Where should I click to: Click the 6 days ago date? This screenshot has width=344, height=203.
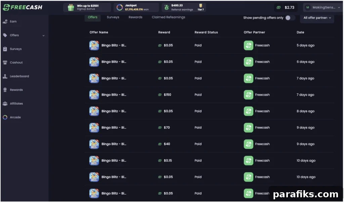(305, 62)
